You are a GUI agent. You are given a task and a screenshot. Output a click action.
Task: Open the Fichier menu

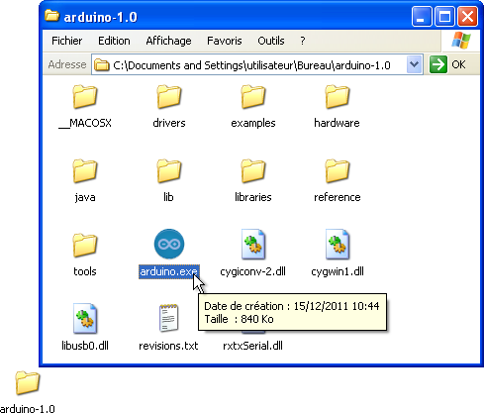67,41
